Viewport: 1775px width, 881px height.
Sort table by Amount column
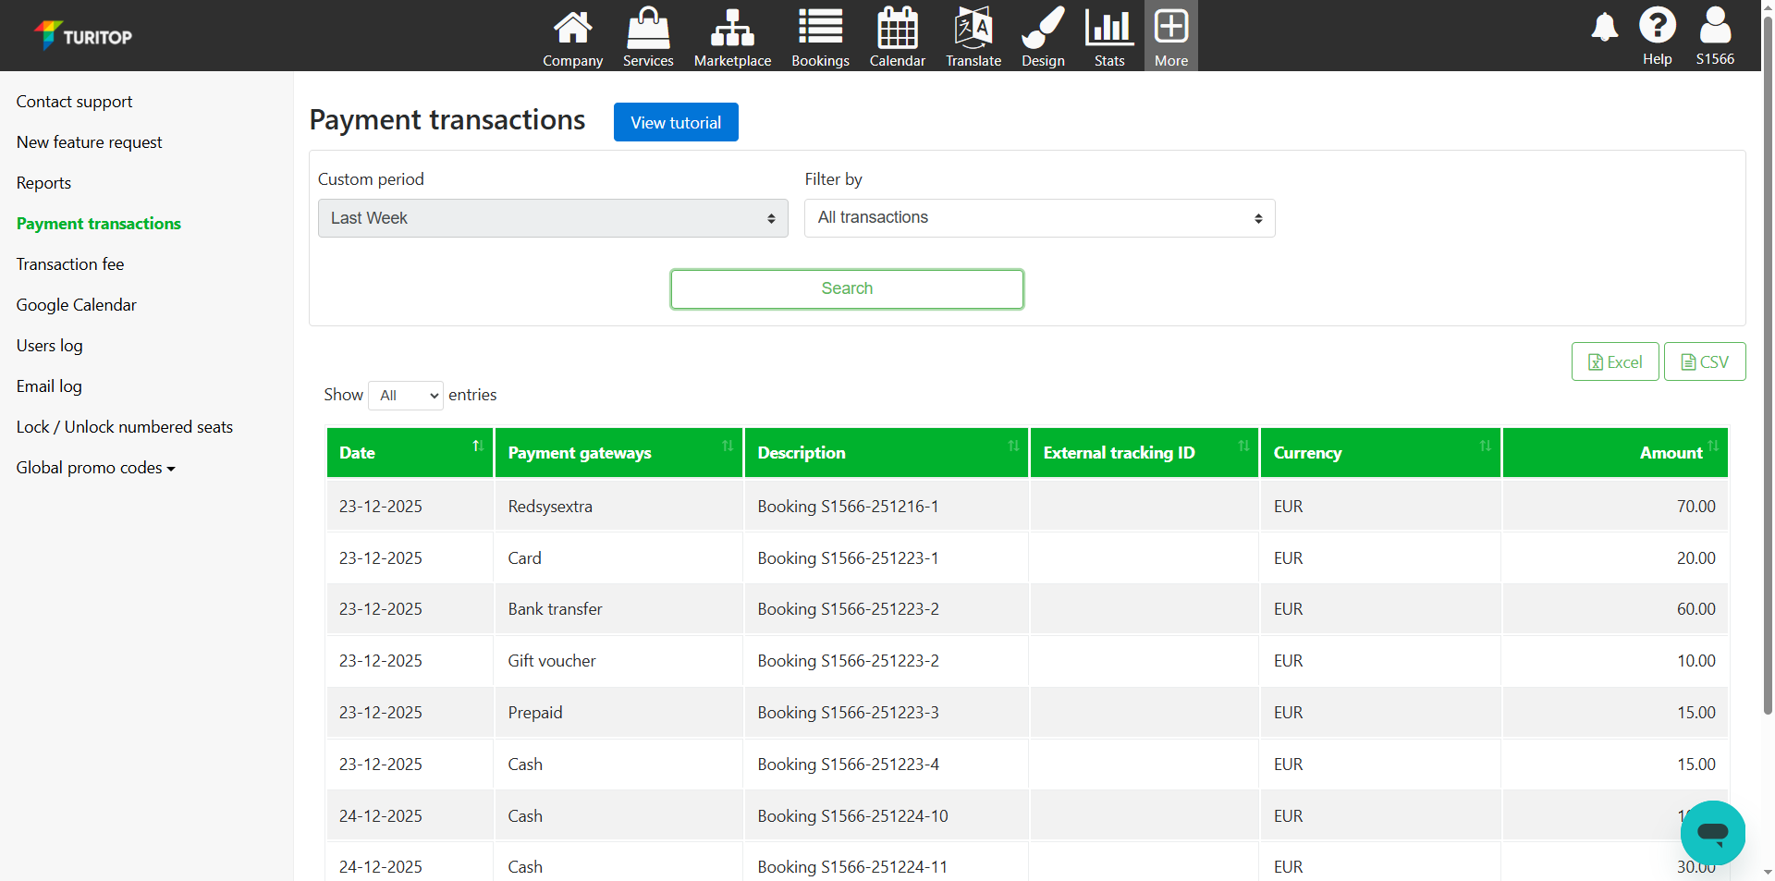click(1614, 452)
